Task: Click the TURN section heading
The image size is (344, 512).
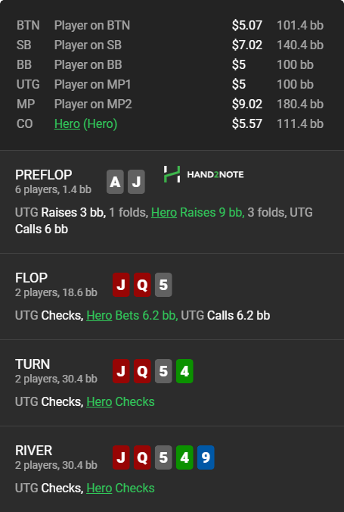Action: (33, 364)
